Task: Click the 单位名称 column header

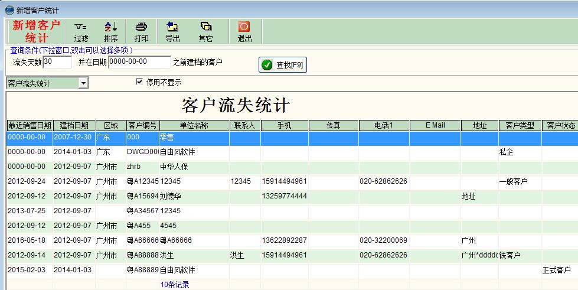Action: (x=194, y=125)
